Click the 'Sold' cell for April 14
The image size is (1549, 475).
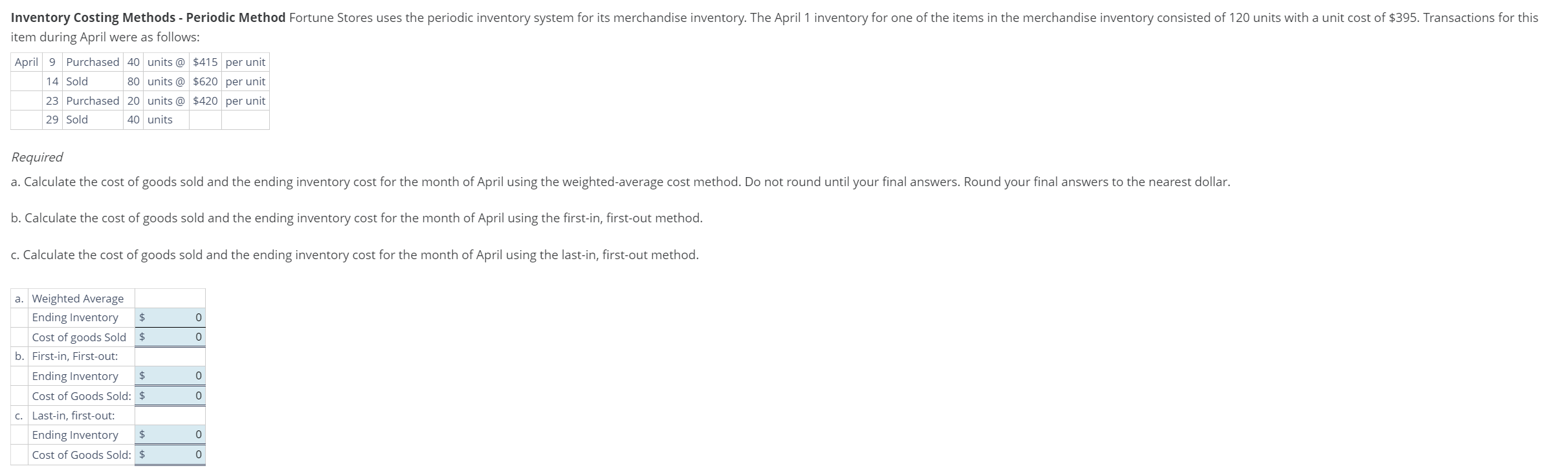77,81
